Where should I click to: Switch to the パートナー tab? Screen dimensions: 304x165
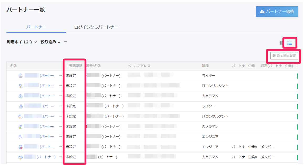click(36, 27)
